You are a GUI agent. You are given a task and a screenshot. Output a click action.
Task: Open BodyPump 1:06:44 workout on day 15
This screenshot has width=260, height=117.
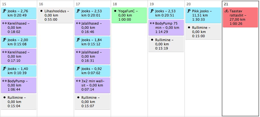[19, 85]
